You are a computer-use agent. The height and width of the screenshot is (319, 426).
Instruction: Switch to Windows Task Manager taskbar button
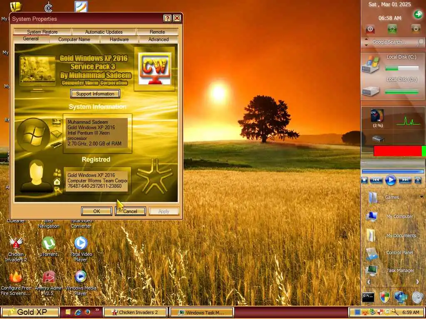click(202, 312)
